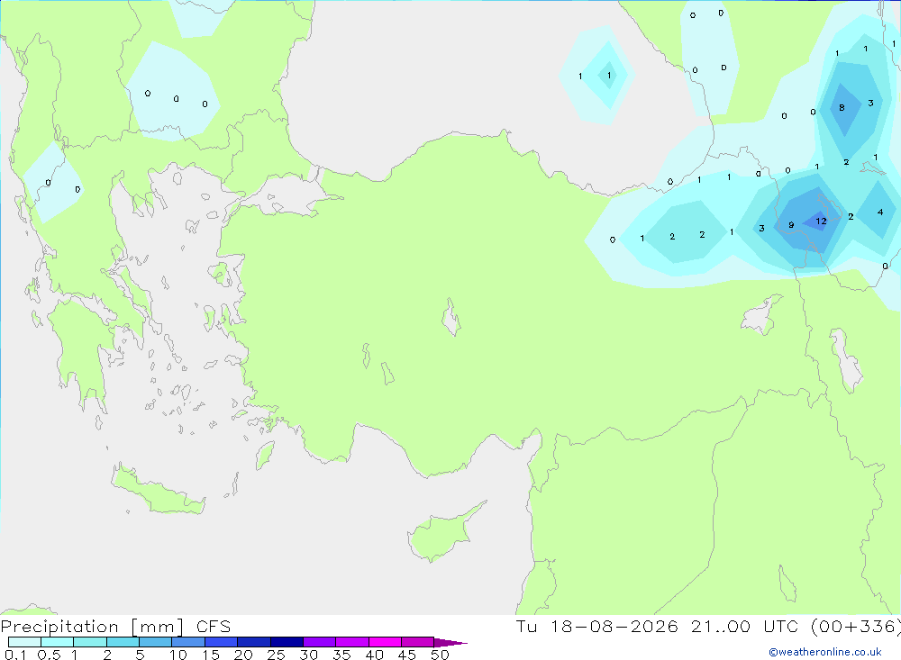Click the '35' legend scale label
This screenshot has width=901, height=660.
click(341, 655)
